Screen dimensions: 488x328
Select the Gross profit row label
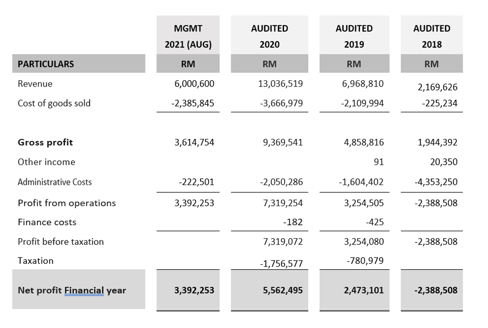click(45, 142)
